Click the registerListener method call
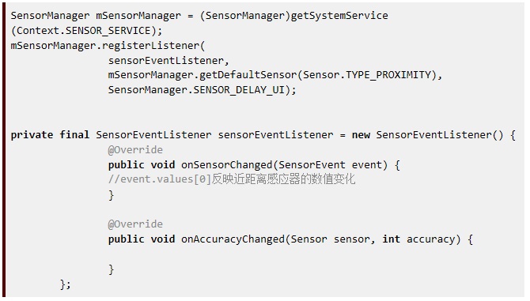This screenshot has width=530, height=301. (151, 46)
